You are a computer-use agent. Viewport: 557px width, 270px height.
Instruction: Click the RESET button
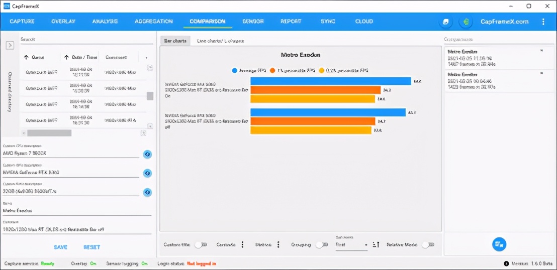click(x=91, y=247)
